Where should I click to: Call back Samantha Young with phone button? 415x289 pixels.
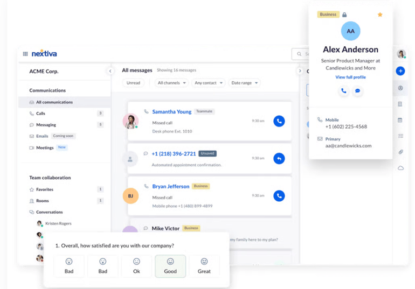[279, 121]
